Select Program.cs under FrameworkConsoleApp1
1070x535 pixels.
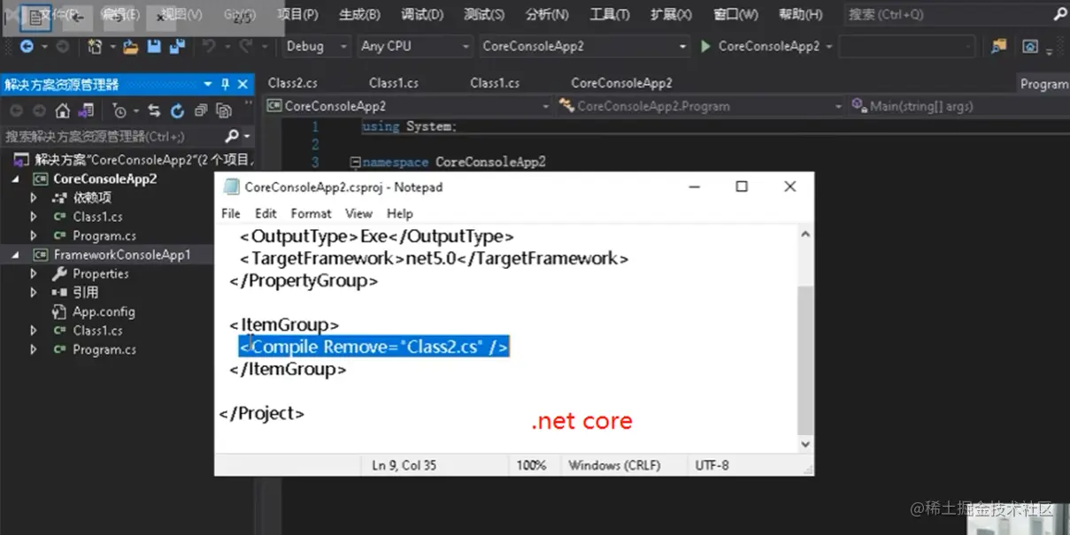click(x=104, y=349)
